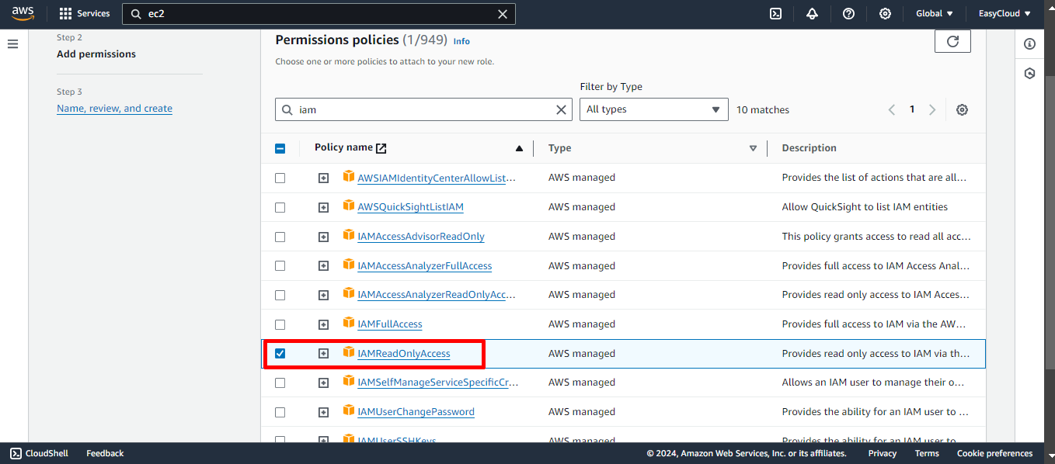
Task: Open the Global region dropdown
Action: click(x=935, y=13)
